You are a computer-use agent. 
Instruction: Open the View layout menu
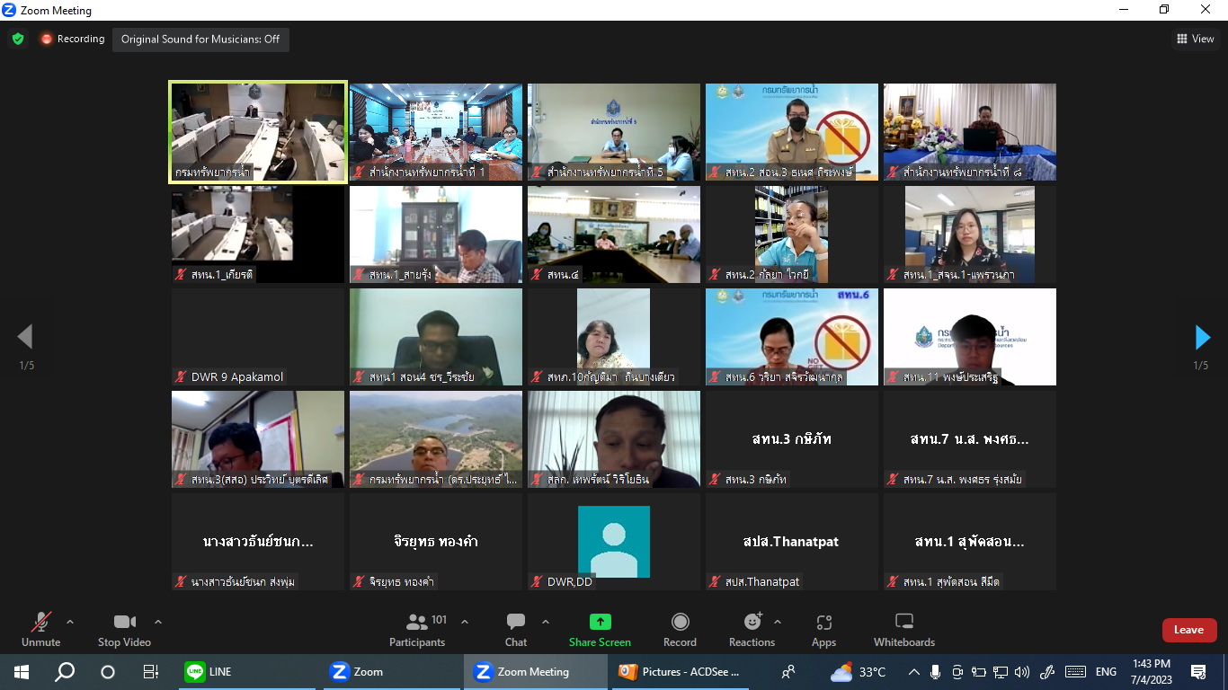pyautogui.click(x=1196, y=39)
